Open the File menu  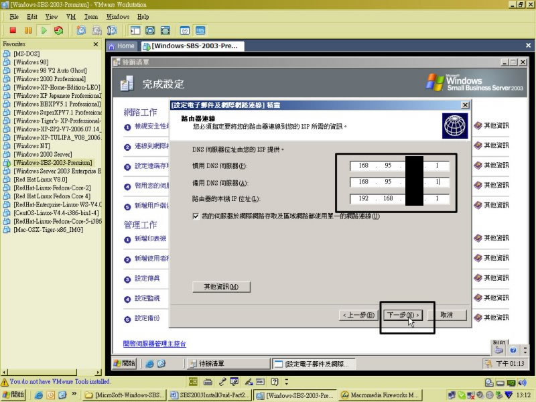tap(14, 17)
